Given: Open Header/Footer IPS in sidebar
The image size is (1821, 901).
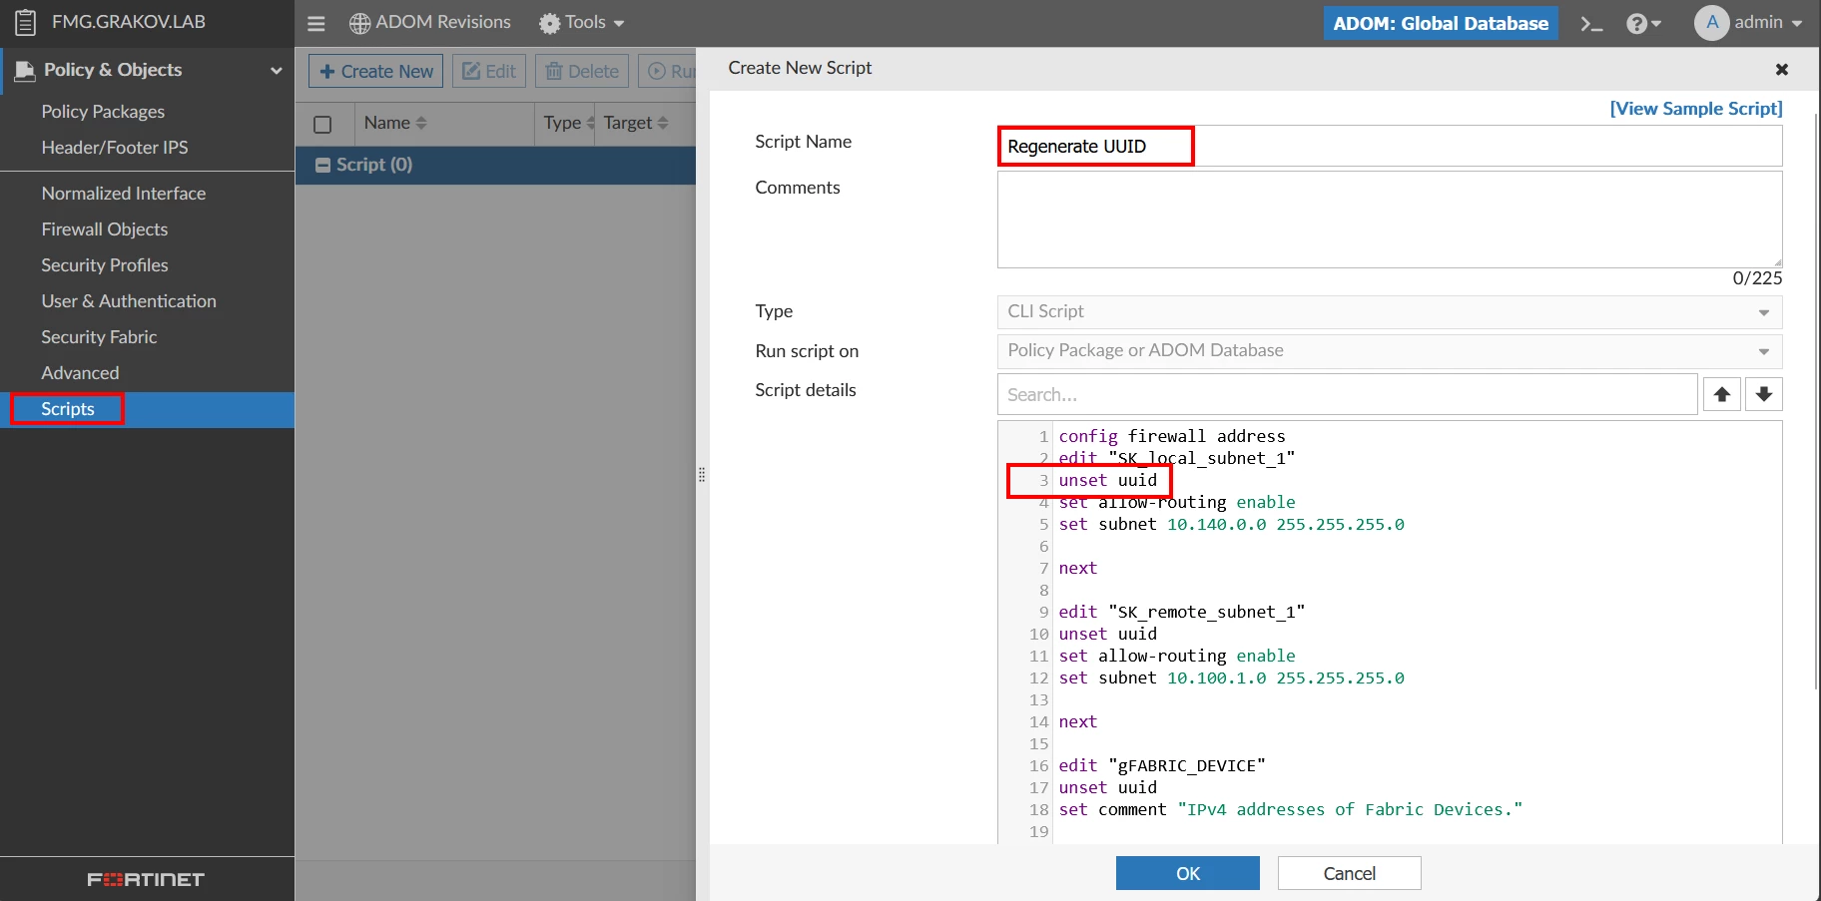Looking at the screenshot, I should tap(115, 148).
